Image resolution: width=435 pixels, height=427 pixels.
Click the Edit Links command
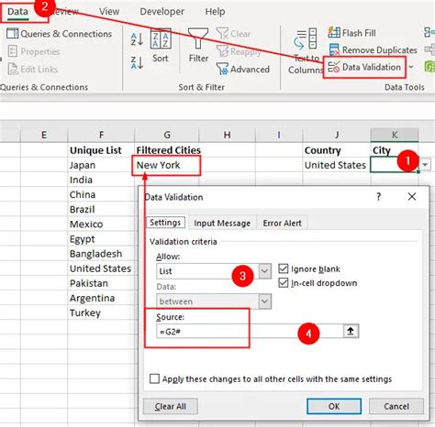tap(33, 70)
